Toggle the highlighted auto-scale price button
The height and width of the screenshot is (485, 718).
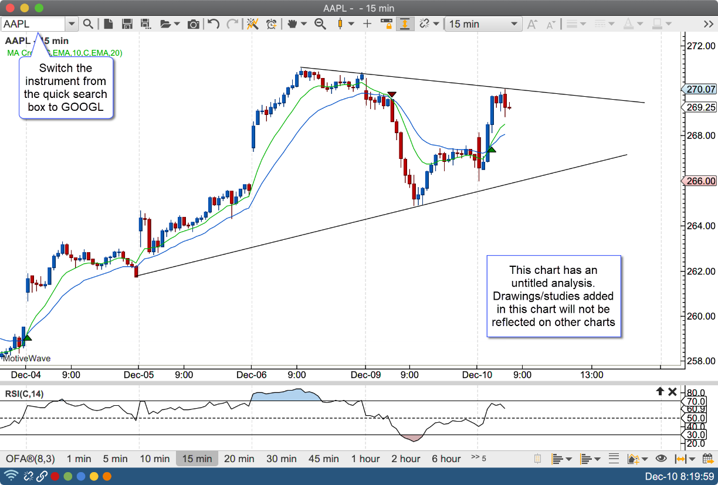point(405,24)
